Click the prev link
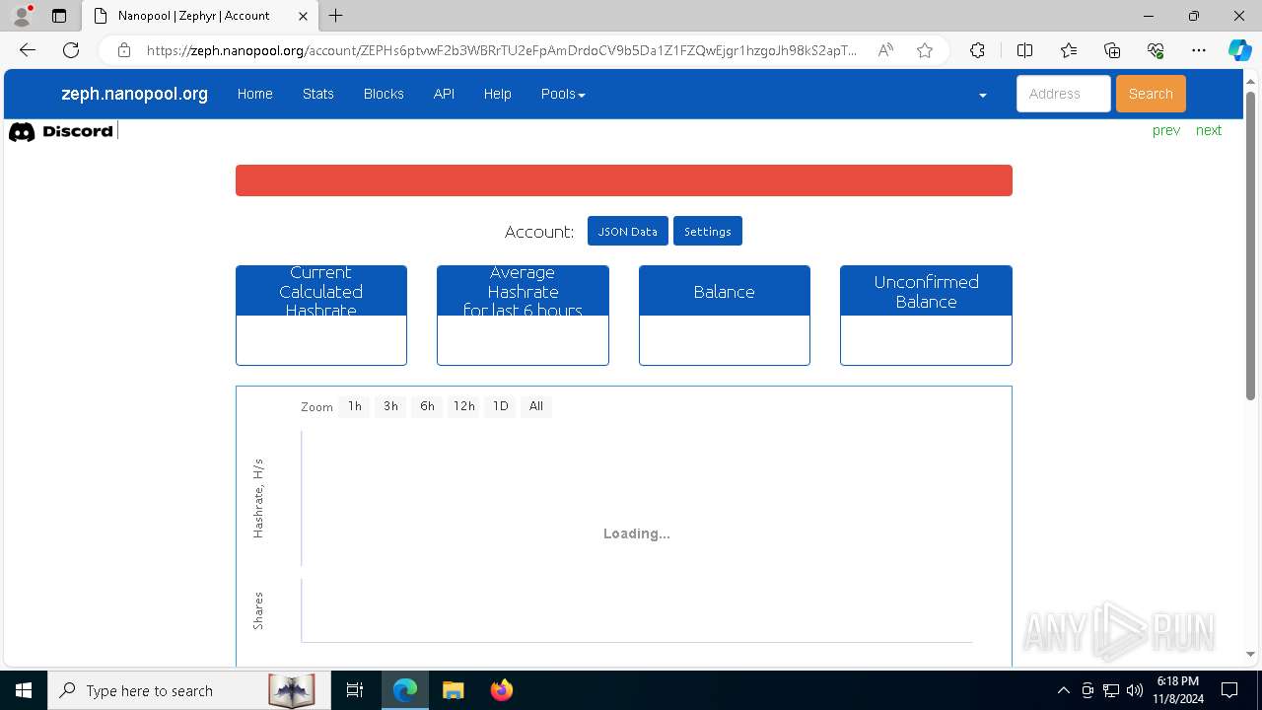Viewport: 1262px width, 710px height. 1165,130
